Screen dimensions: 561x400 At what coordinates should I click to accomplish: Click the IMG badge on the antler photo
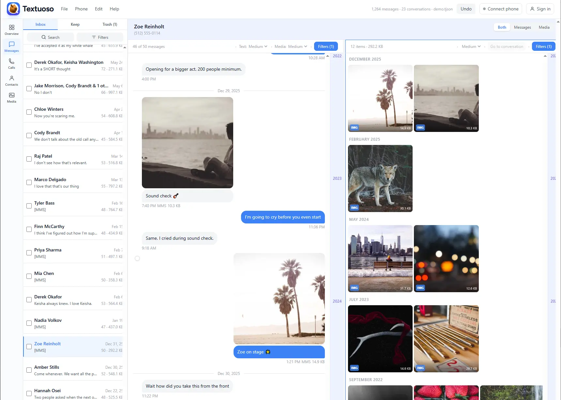354,368
